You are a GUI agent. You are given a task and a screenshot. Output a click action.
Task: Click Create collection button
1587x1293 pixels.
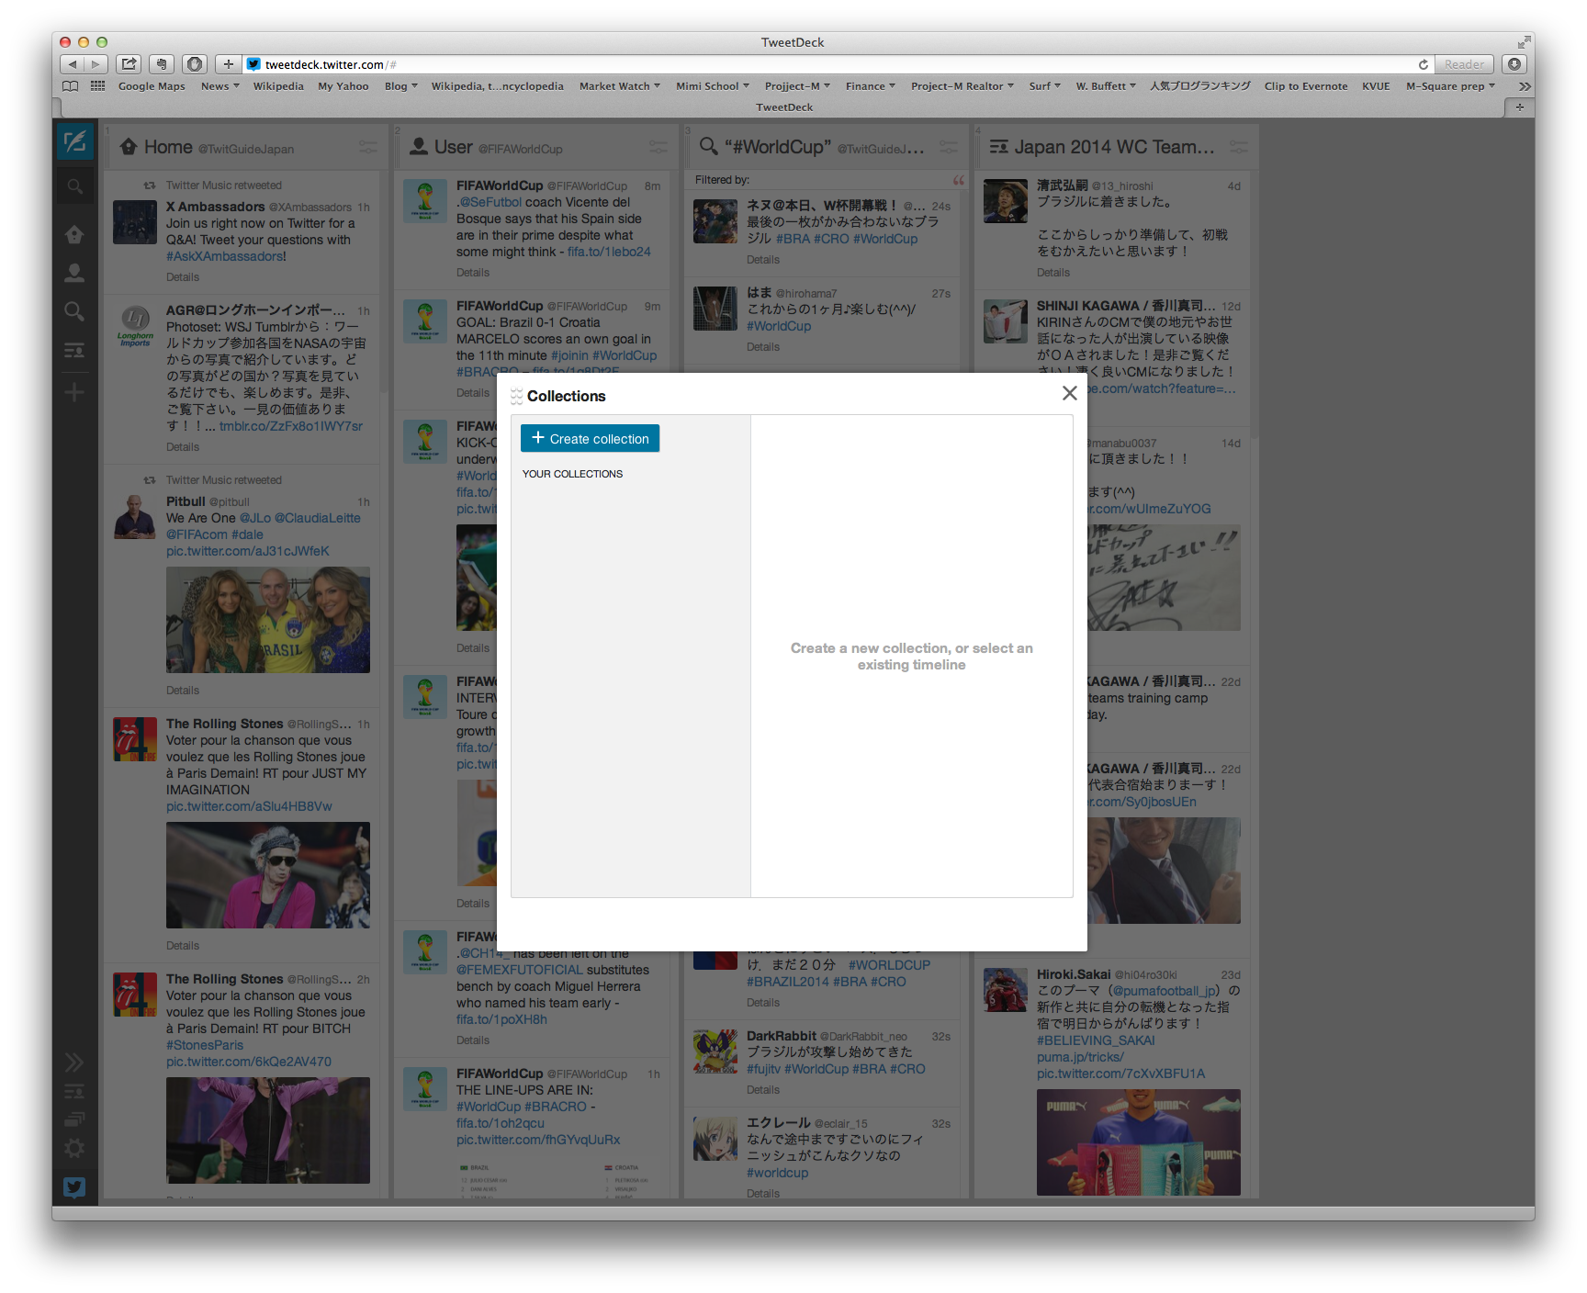[590, 438]
